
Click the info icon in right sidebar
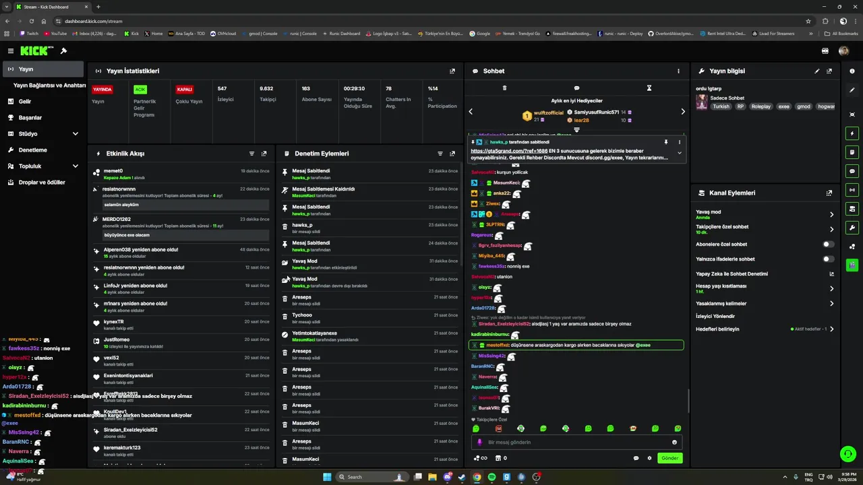[852, 71]
